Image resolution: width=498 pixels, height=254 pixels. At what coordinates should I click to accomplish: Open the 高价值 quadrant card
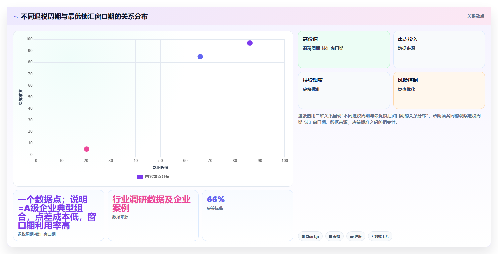click(x=344, y=49)
